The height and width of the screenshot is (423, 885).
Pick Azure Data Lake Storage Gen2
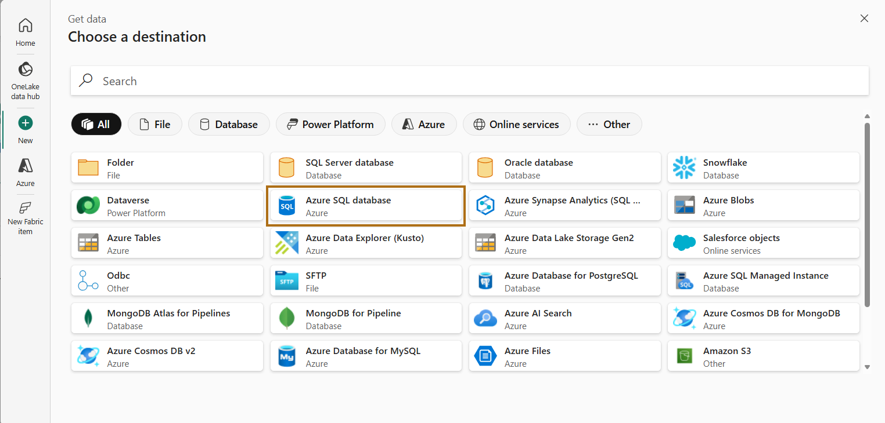pyautogui.click(x=564, y=243)
